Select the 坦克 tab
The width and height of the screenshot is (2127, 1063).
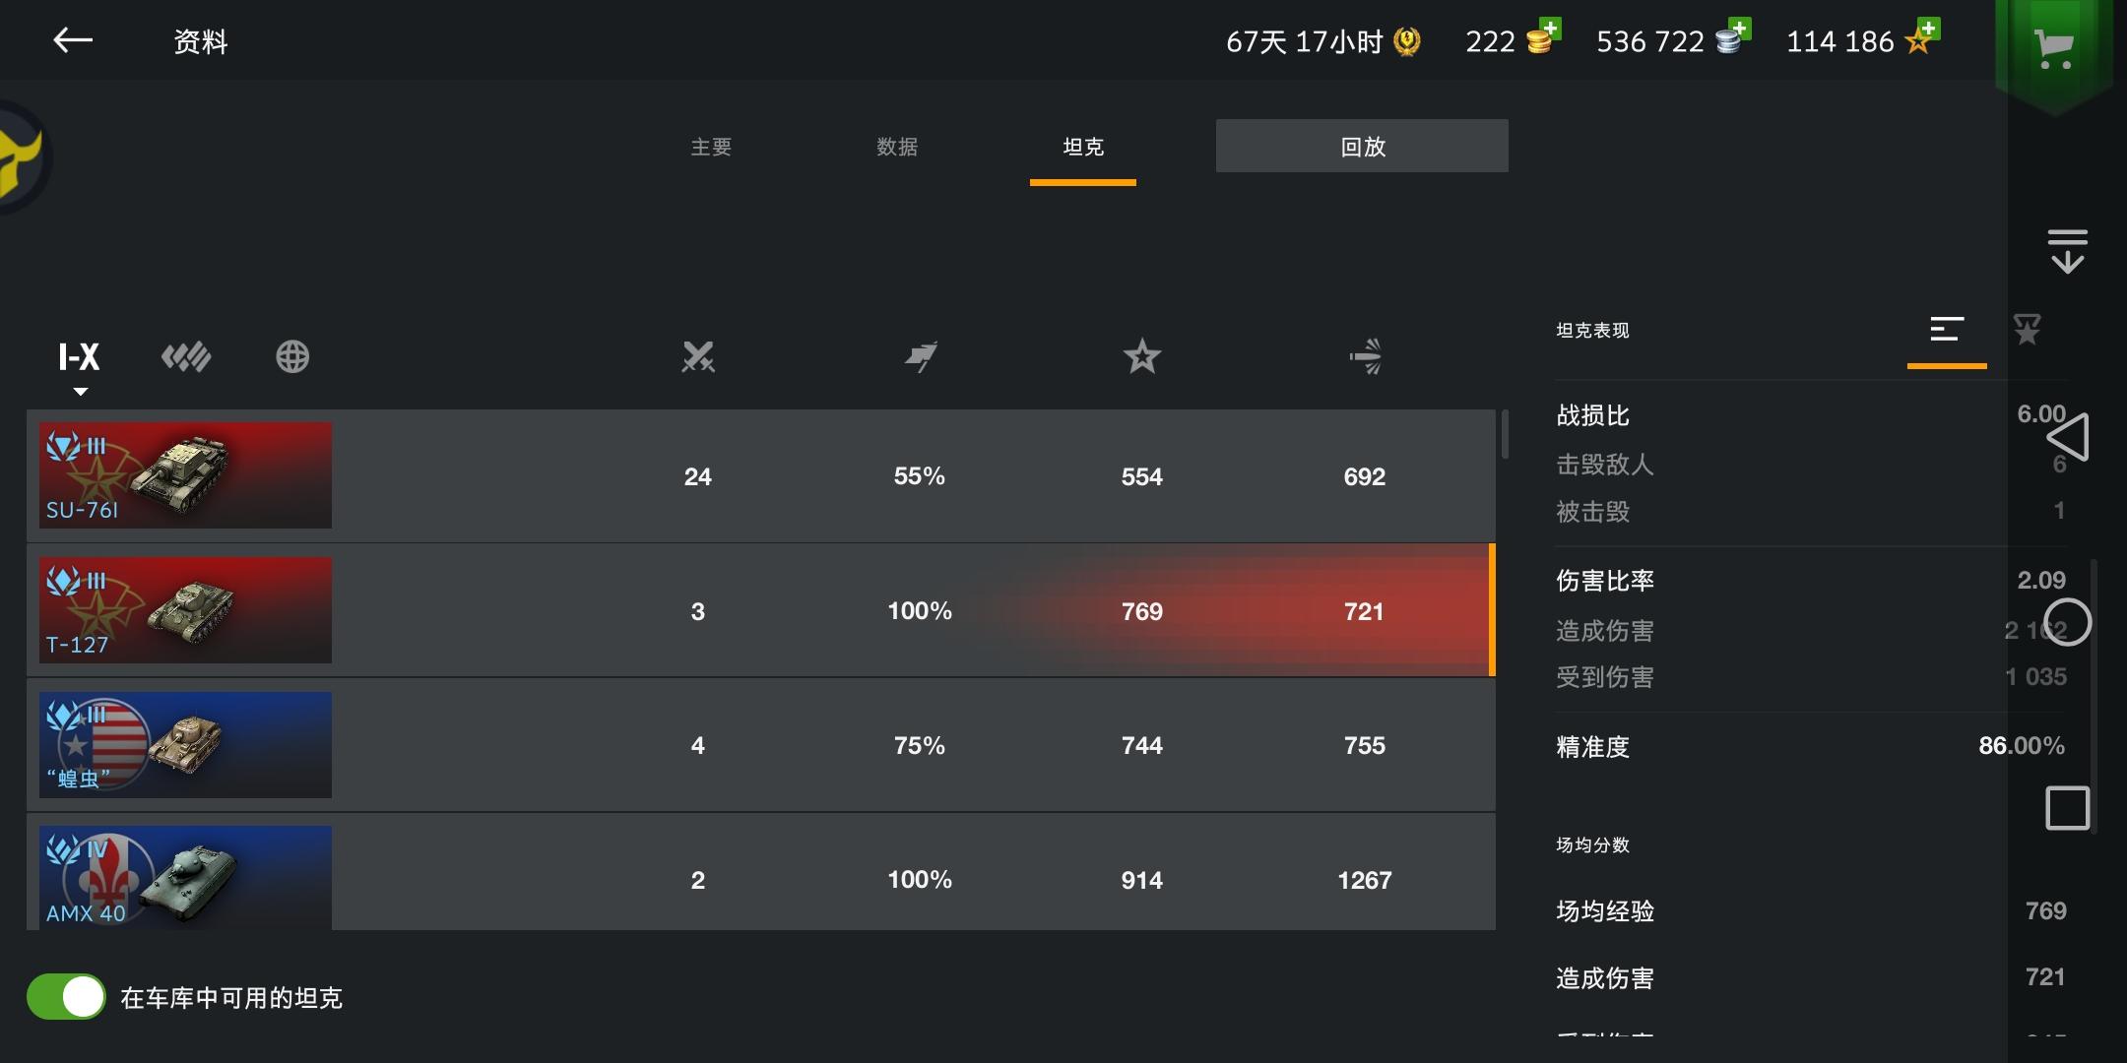pos(1083,147)
